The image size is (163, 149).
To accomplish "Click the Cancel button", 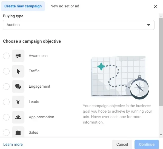I will (x=122, y=144).
